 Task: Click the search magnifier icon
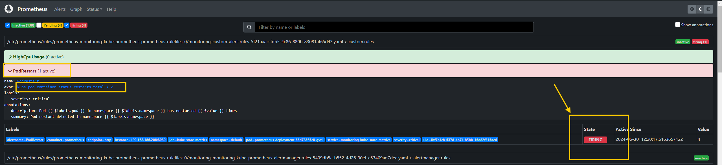249,27
